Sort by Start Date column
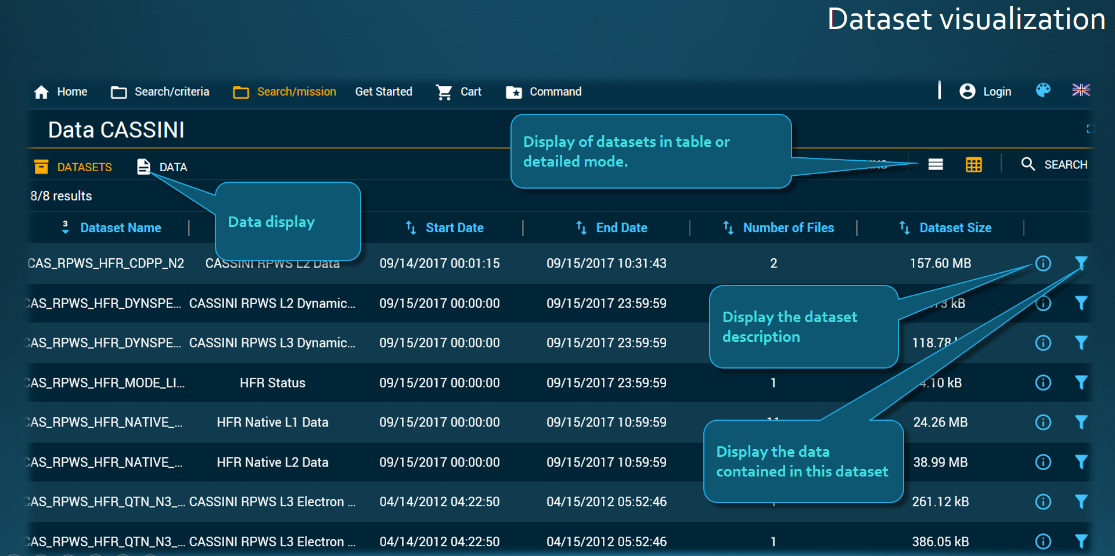Viewport: 1115px width, 556px height. pyautogui.click(x=445, y=228)
